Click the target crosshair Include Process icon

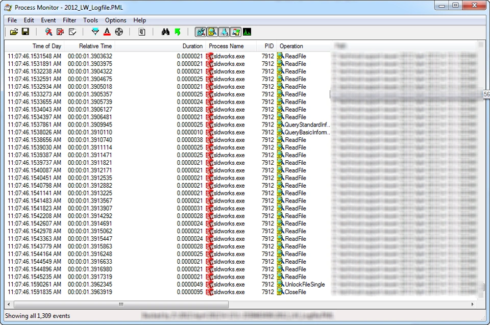pos(119,32)
